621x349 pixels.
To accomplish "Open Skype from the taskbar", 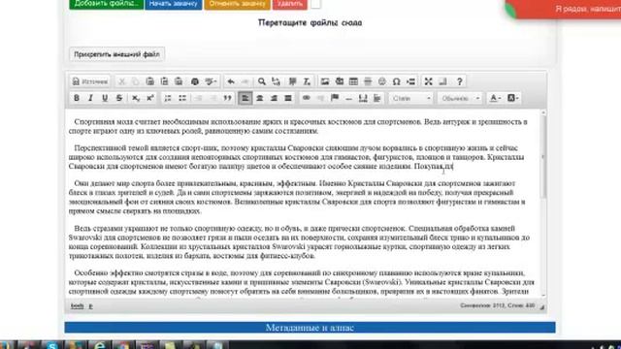I will 51,345.
